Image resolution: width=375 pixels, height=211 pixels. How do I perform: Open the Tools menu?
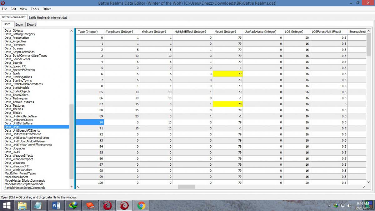click(35, 9)
